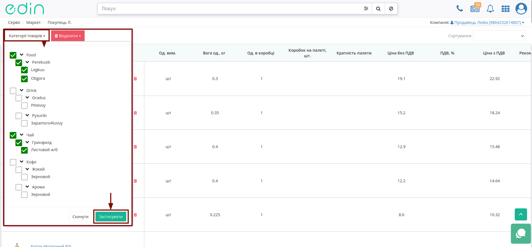Clear search with the cancel icon
This screenshot has width=532, height=247.
click(x=391, y=9)
